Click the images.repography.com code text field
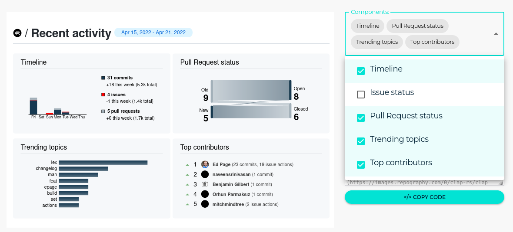The image size is (513, 232). tap(422, 183)
